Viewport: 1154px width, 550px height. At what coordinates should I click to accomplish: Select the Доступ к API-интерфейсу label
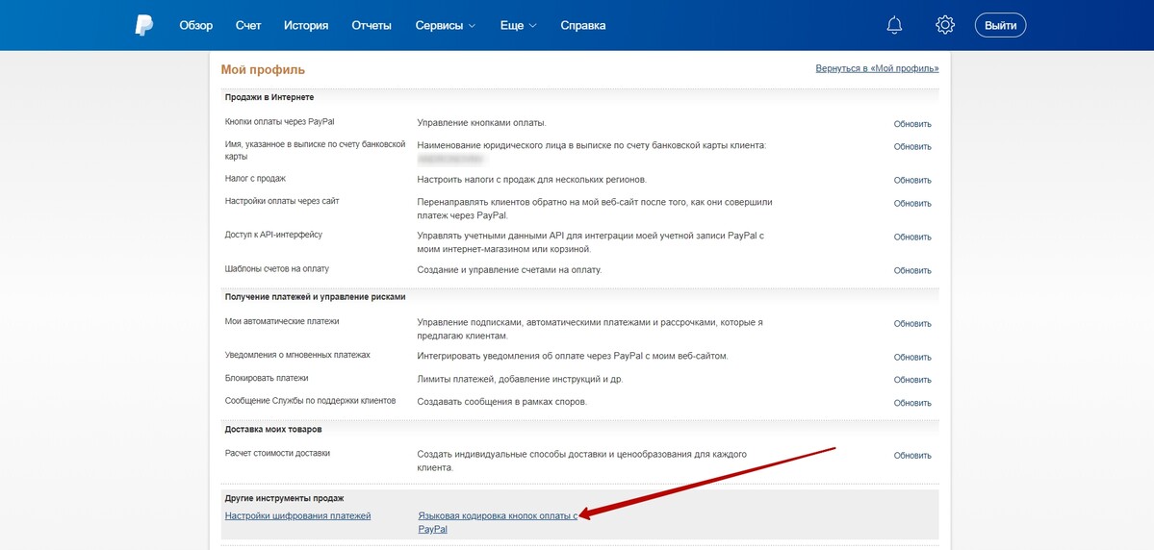pos(273,235)
